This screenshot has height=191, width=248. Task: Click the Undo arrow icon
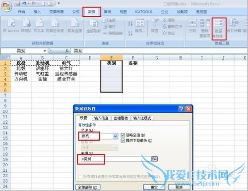coord(24,3)
